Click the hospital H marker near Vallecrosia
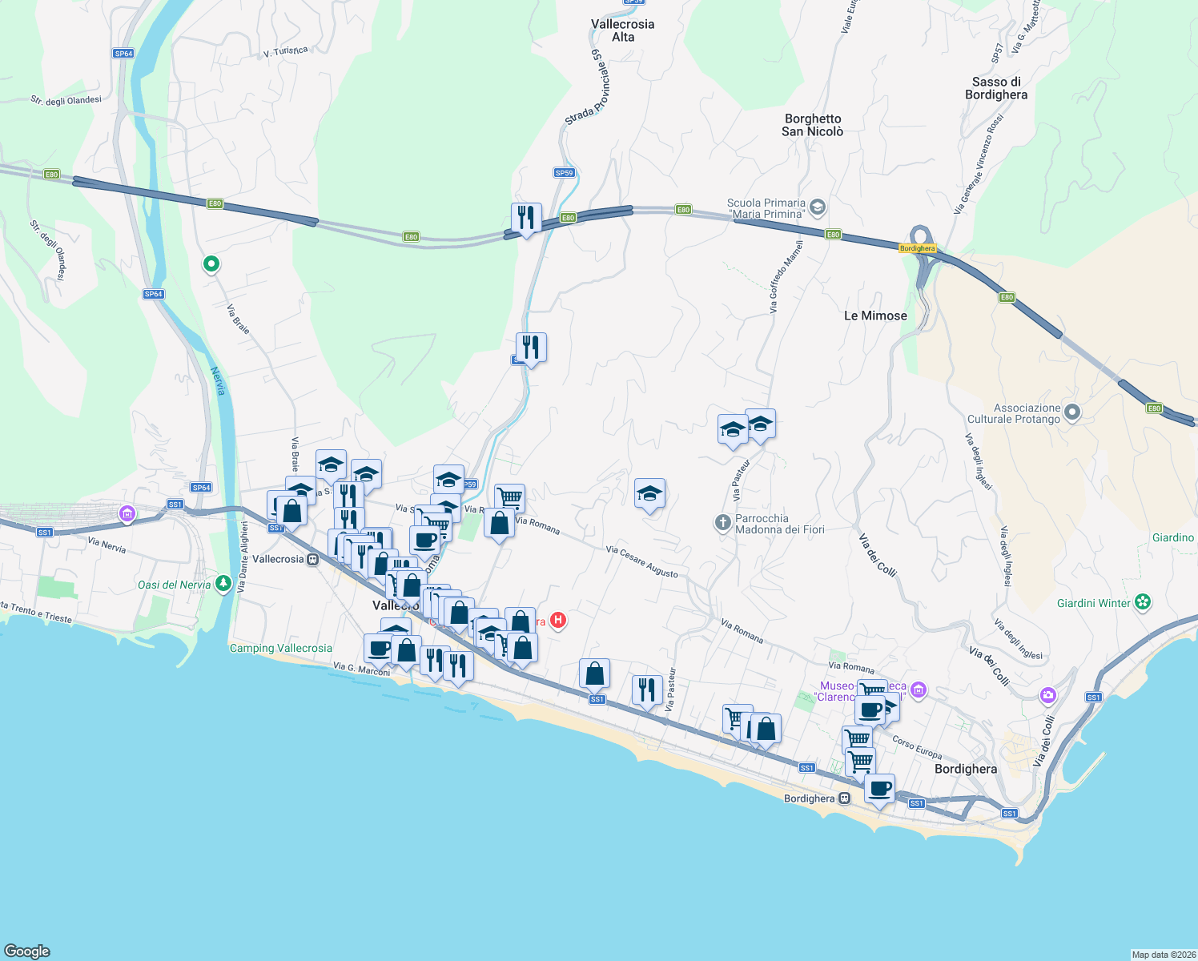 coord(558,621)
